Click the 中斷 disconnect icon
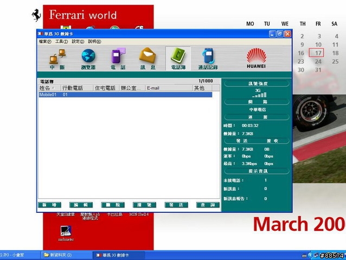This screenshot has height=260, width=346. [57, 59]
